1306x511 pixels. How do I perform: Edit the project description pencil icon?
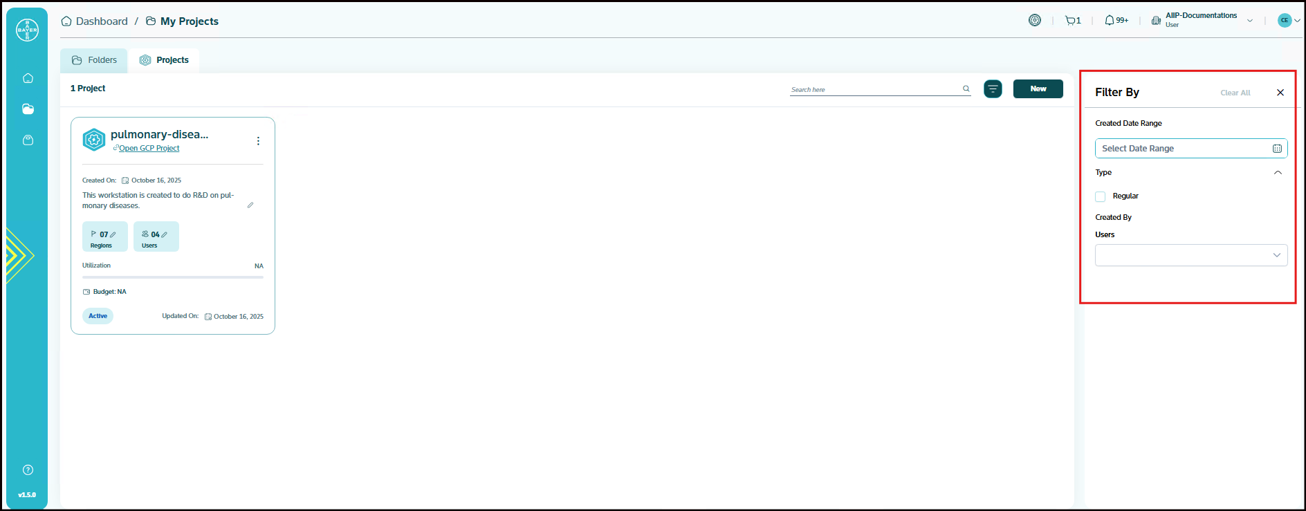(250, 205)
